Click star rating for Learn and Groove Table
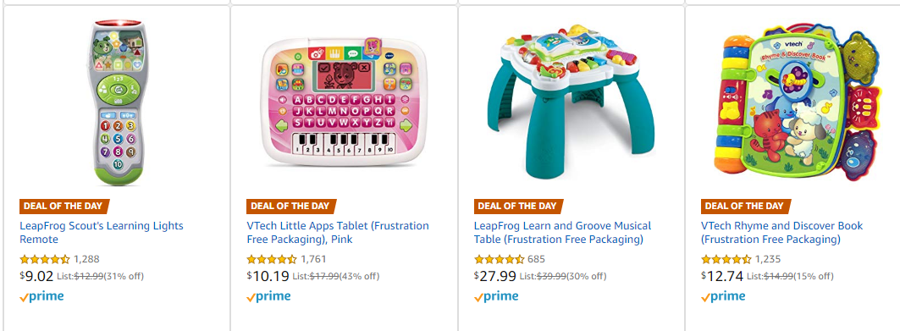 (500, 259)
